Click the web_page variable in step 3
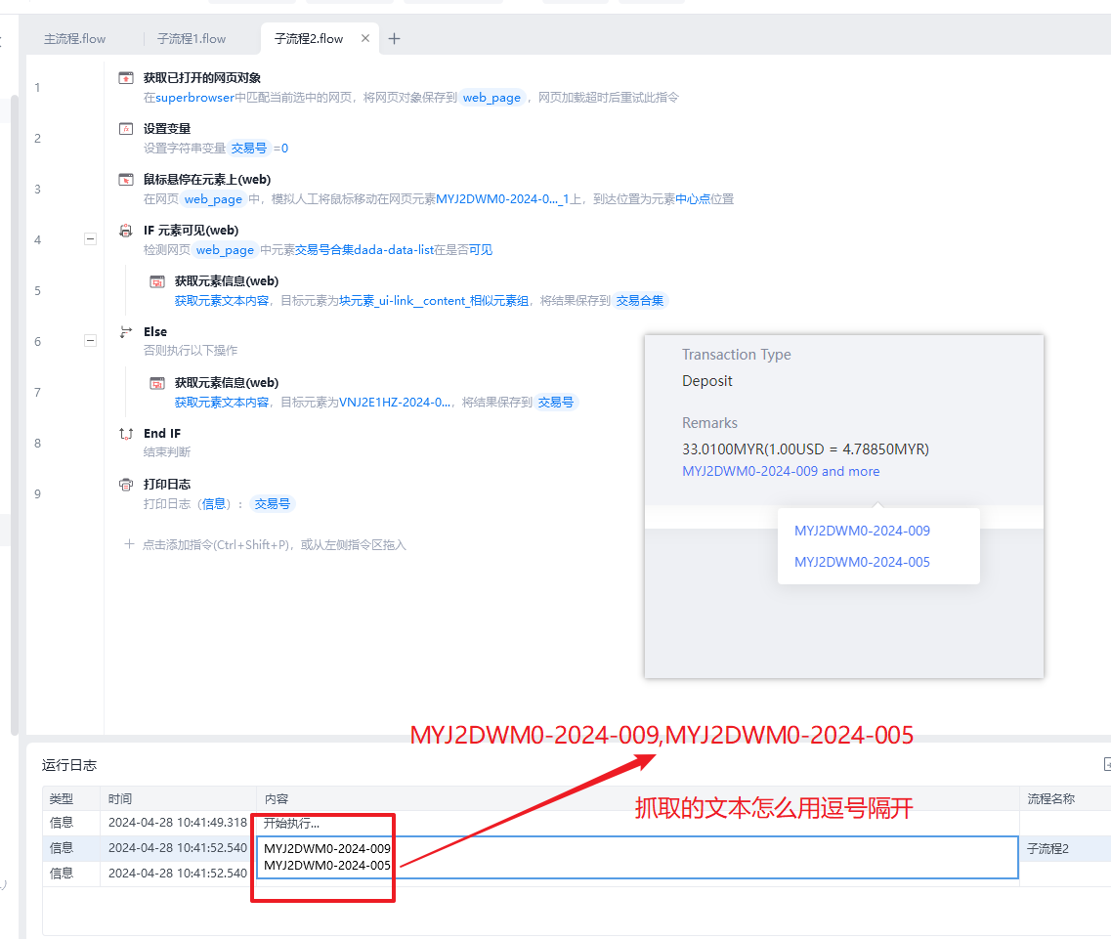This screenshot has height=939, width=1111. [x=213, y=199]
